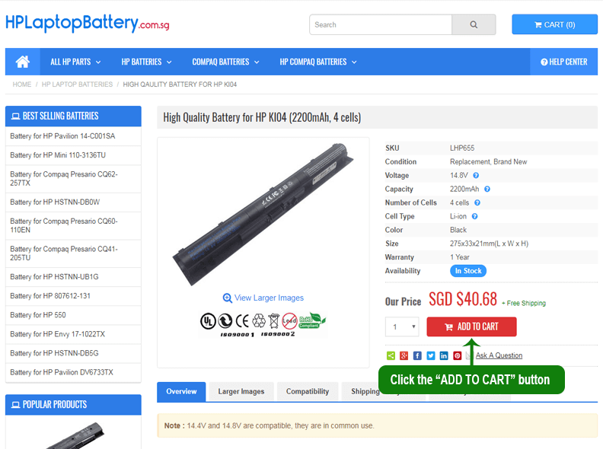Open the Cell Type help icon
603x449 pixels.
point(474,216)
